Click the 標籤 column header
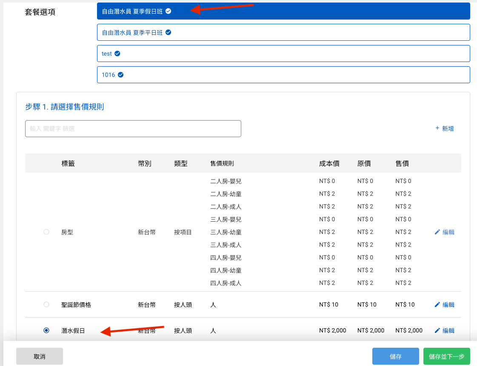This screenshot has width=477, height=366. [x=68, y=163]
